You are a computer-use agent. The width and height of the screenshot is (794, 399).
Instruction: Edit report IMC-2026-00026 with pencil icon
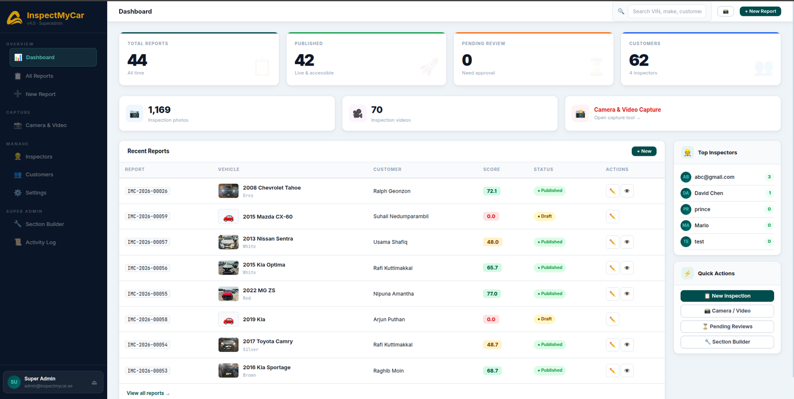612,191
